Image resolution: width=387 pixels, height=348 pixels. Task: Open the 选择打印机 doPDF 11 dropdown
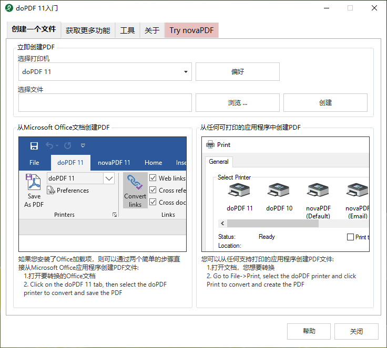(105, 72)
